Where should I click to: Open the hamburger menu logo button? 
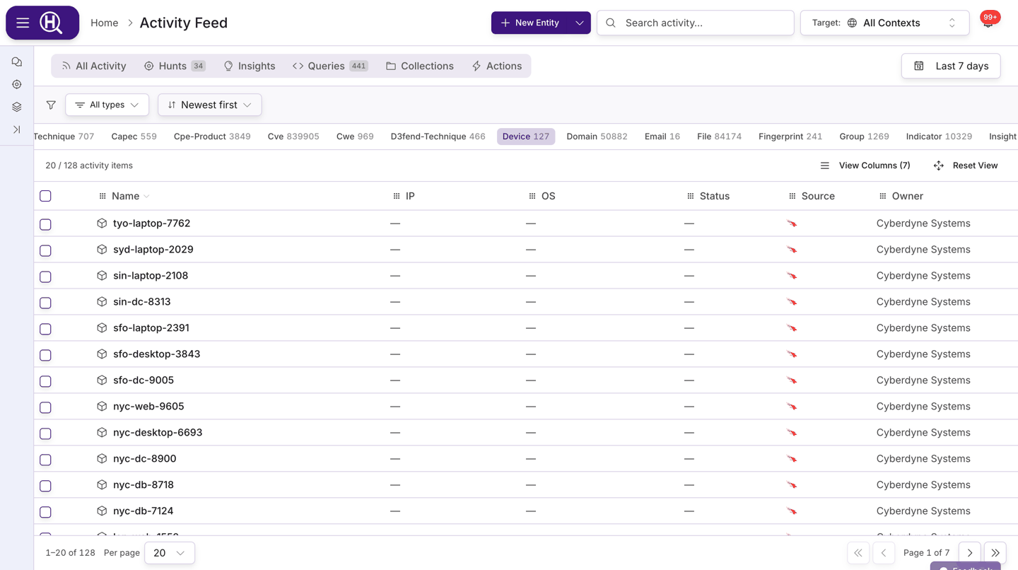coord(42,23)
